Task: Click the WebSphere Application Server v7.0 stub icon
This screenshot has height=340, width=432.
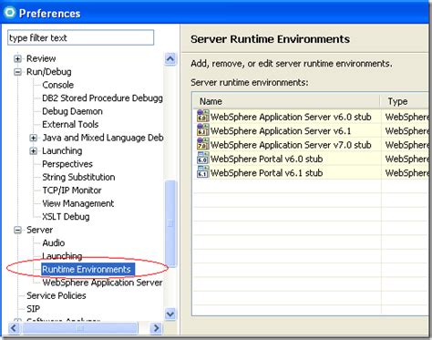Action: pyautogui.click(x=203, y=145)
